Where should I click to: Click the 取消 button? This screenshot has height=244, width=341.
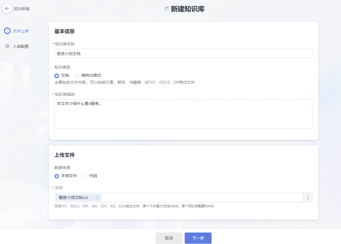point(169,238)
